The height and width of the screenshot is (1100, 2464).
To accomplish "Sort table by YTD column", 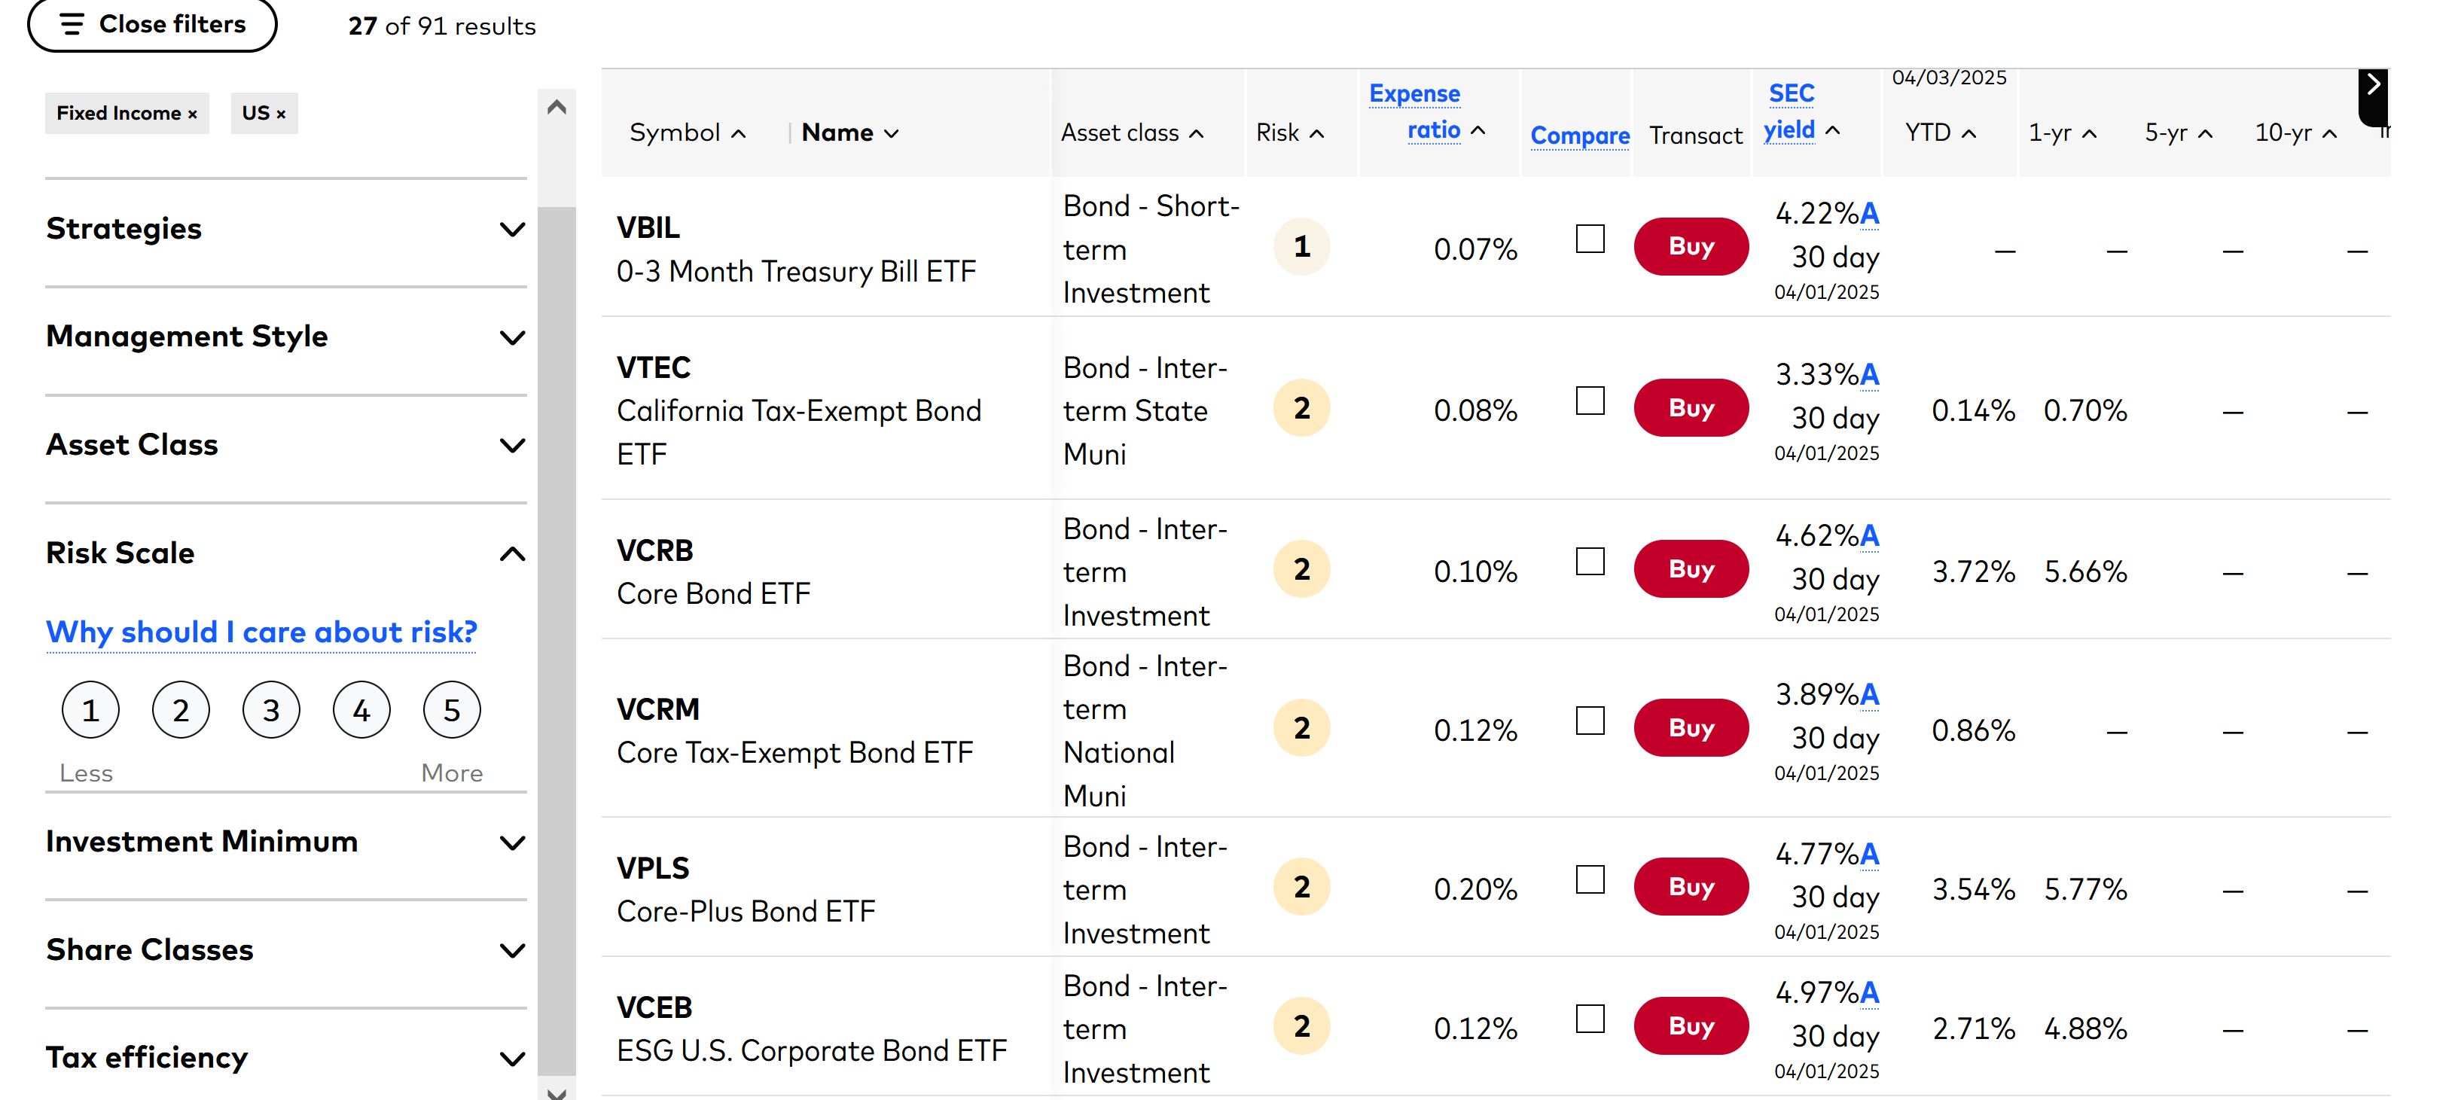I will [1940, 133].
